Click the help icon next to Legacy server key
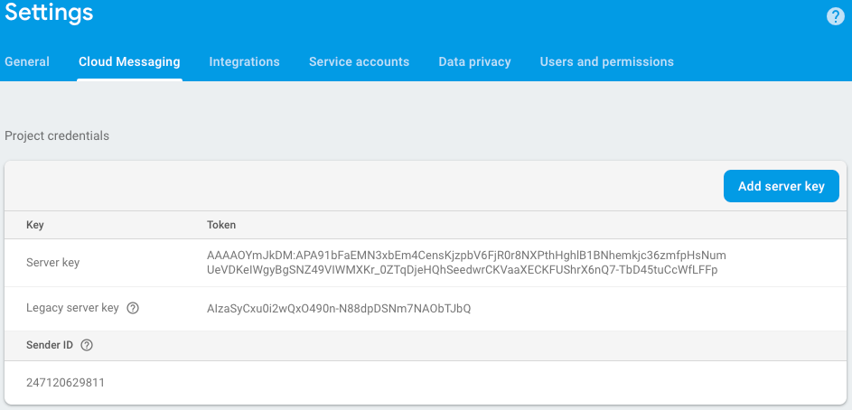This screenshot has width=852, height=410. click(133, 308)
